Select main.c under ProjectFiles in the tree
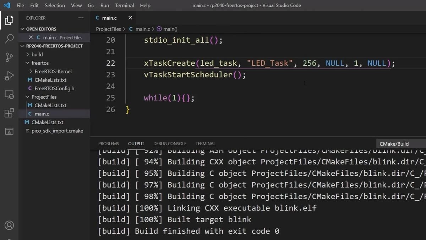Viewport: 426px width, 240px height. pos(42,114)
